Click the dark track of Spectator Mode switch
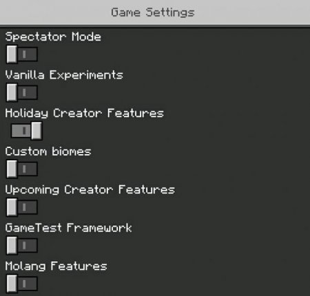 (x=28, y=54)
